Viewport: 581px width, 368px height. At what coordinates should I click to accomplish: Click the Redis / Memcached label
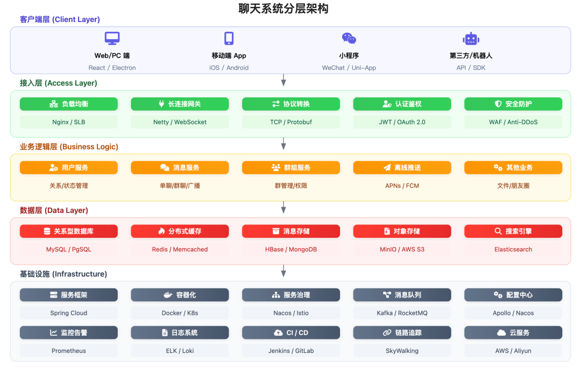180,249
